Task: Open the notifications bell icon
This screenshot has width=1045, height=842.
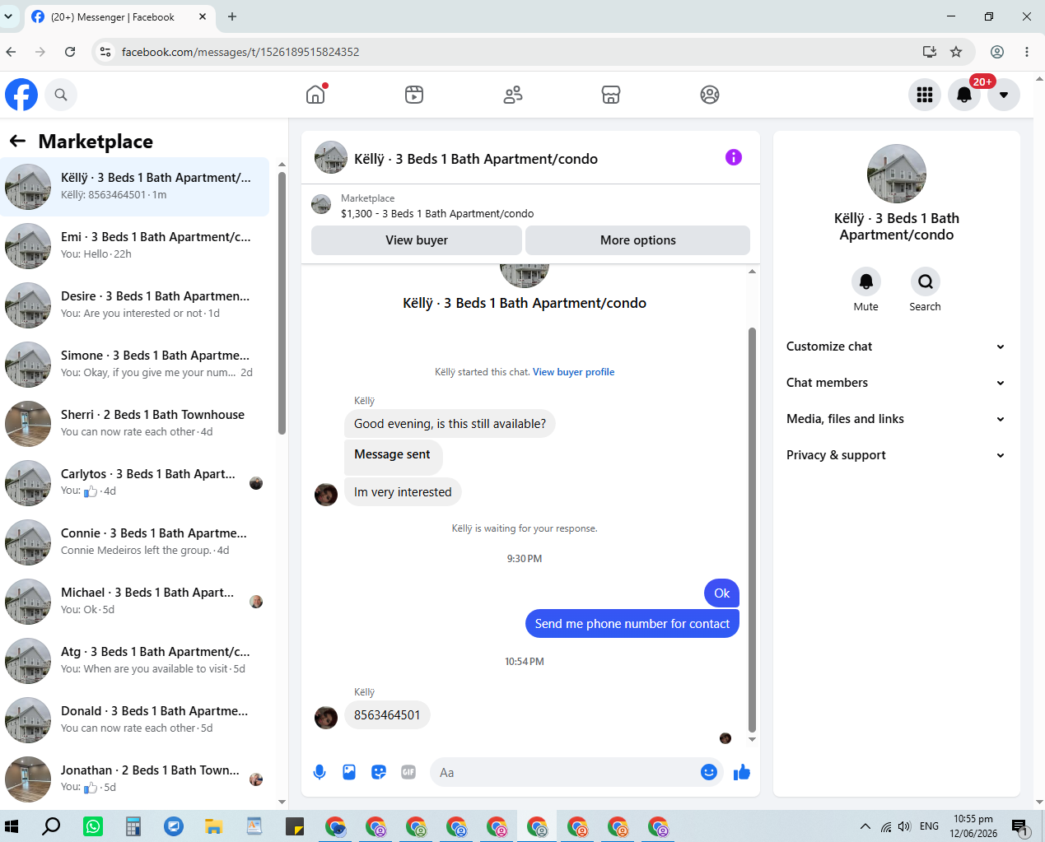Action: pos(964,95)
